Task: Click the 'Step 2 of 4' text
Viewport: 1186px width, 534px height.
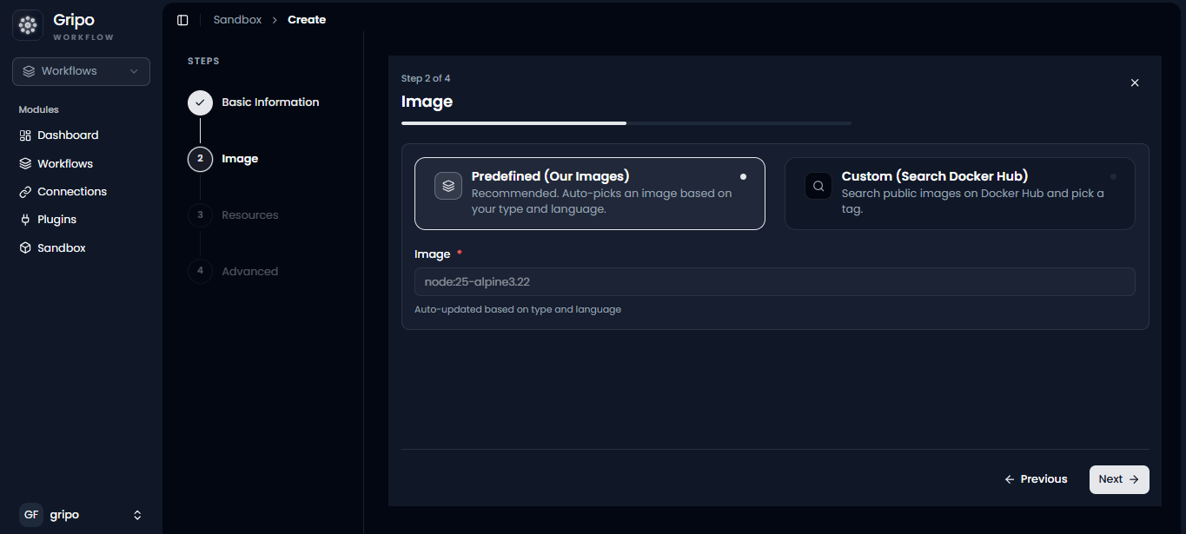Action: coord(426,79)
